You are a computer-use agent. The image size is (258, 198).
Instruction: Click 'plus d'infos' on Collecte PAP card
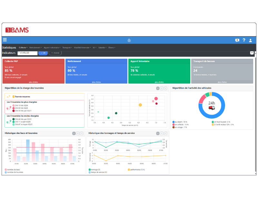coord(33,82)
